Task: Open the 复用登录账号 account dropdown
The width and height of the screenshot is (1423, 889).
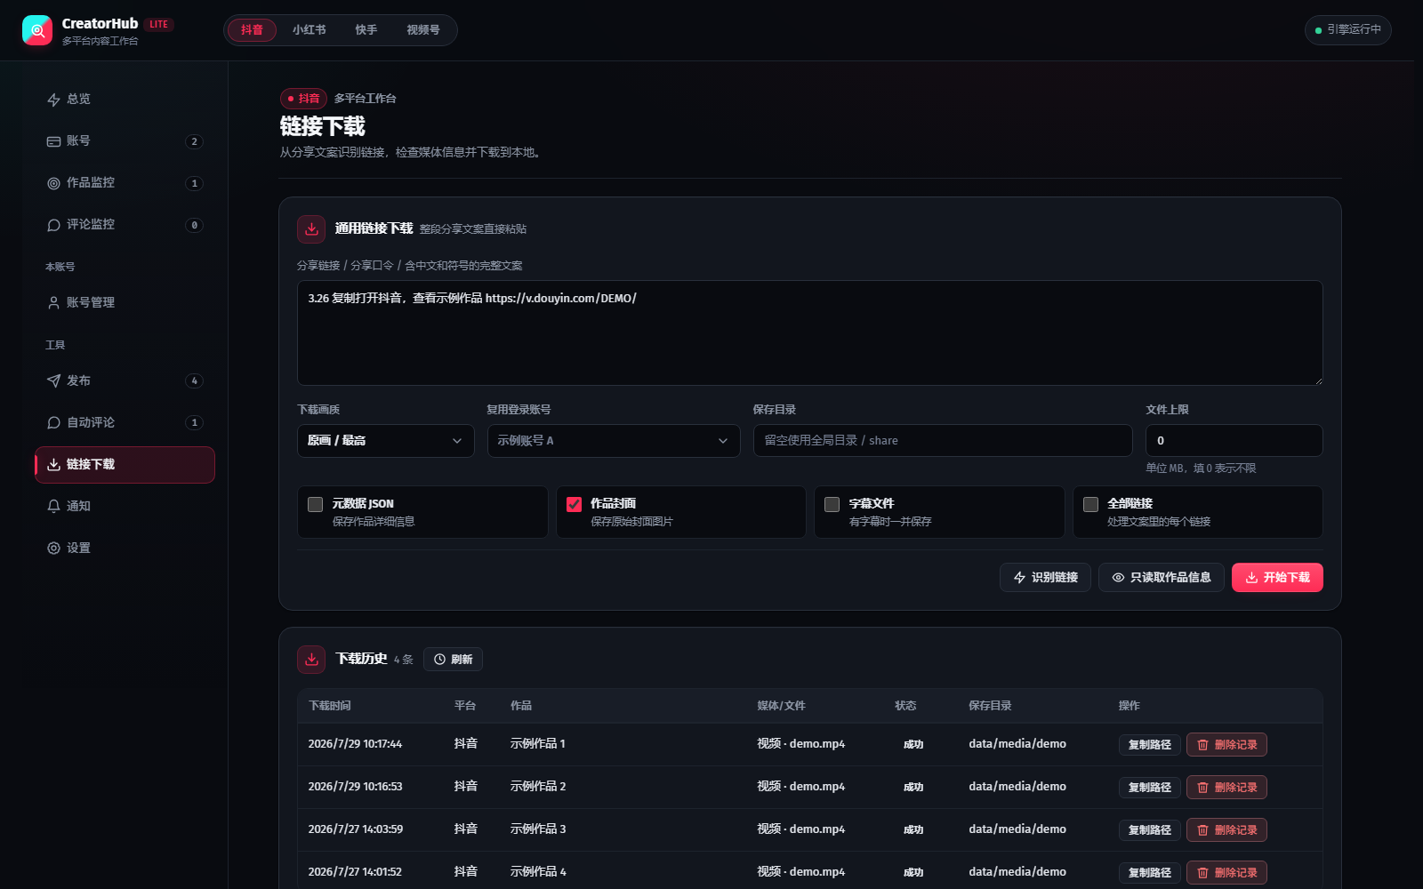Action: coord(614,441)
